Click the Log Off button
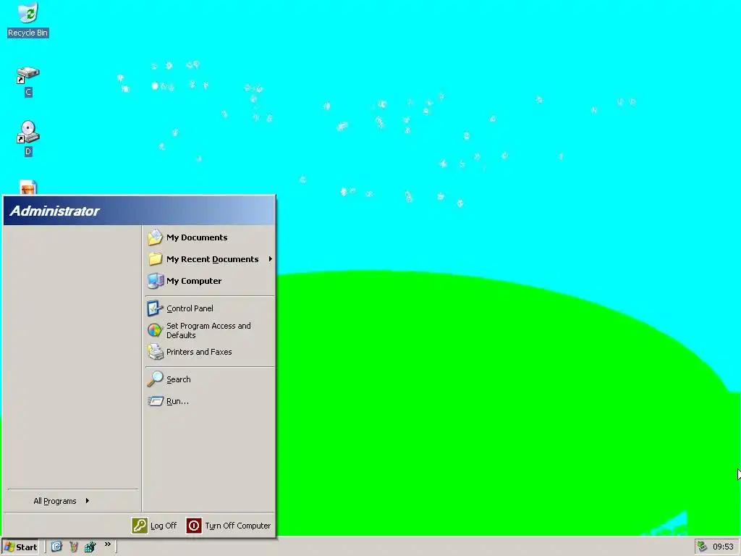 point(154,526)
